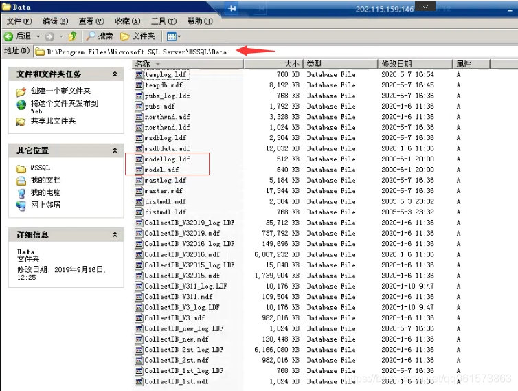
Task: Select CollectDB_new_log.LDF file name
Action: coord(184,328)
